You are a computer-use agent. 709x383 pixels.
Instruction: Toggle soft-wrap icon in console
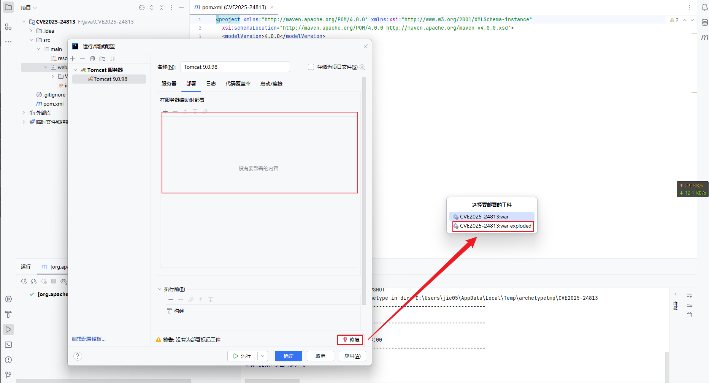[x=690, y=295]
